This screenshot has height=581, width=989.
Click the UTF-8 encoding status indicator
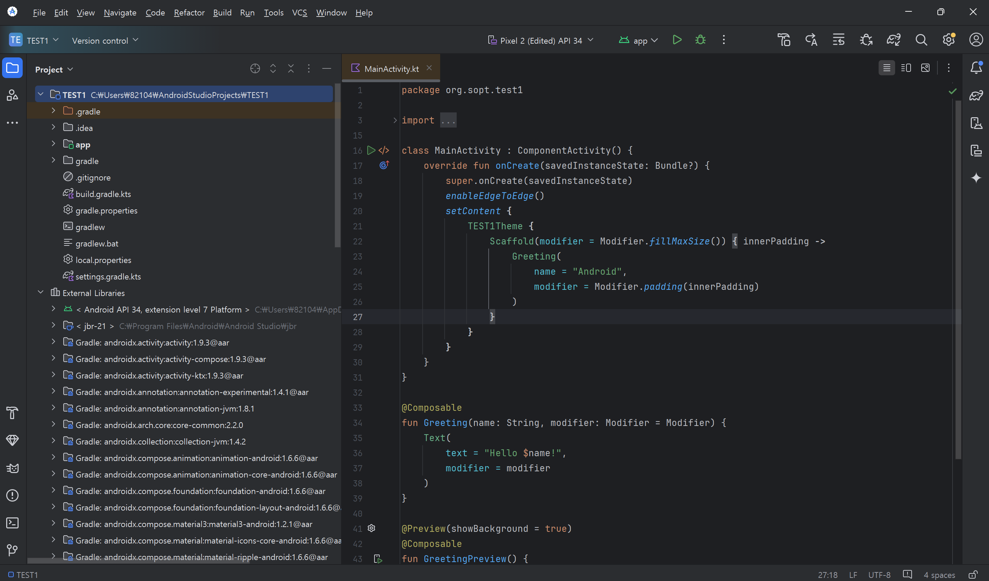[x=879, y=575]
